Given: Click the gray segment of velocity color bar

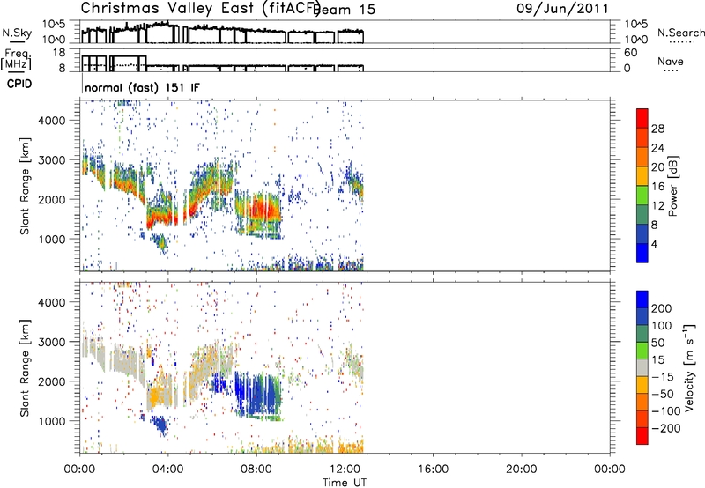Looking at the screenshot, I should point(642,367).
